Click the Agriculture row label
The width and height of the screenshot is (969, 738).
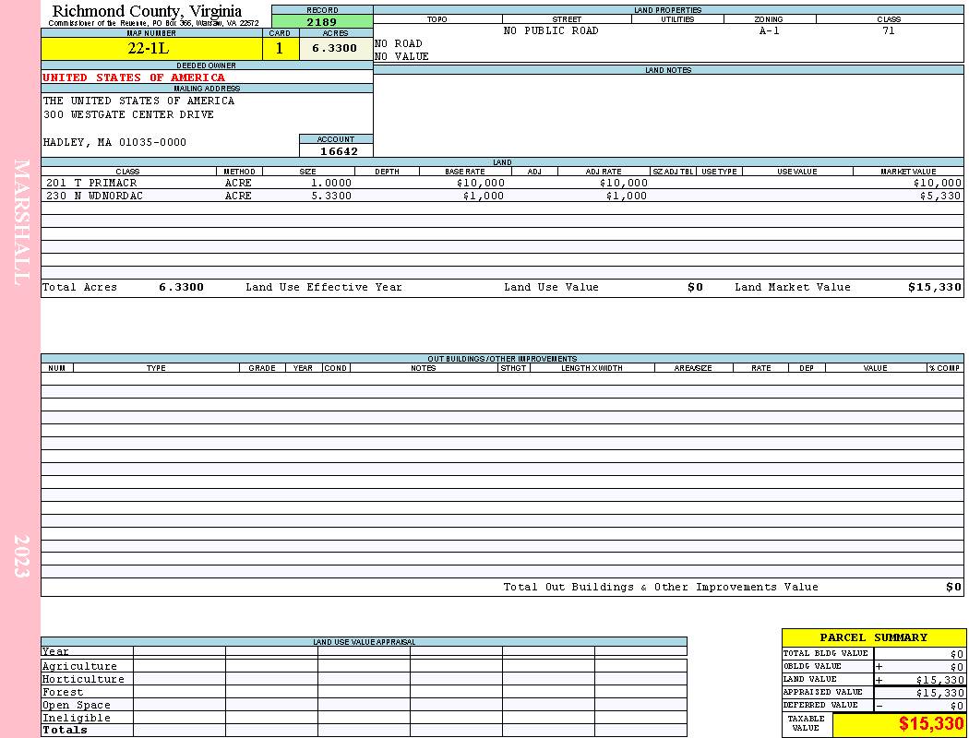(x=79, y=666)
